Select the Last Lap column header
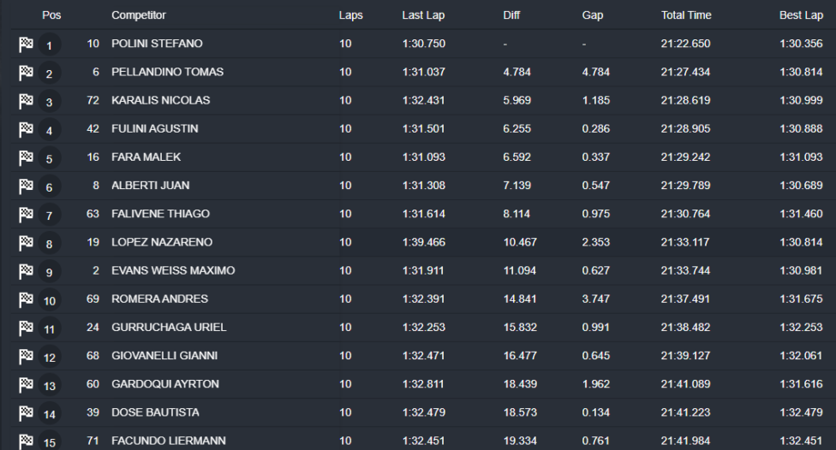 [423, 15]
